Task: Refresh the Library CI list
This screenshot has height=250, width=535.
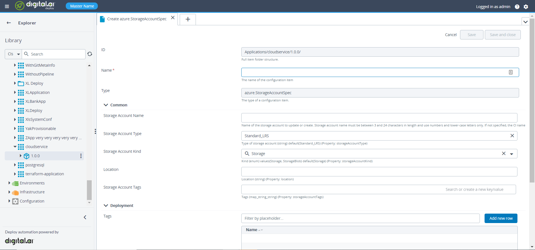Action: [x=90, y=54]
